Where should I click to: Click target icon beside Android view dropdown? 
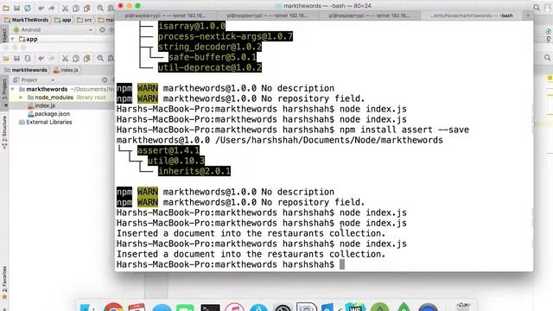point(102,30)
